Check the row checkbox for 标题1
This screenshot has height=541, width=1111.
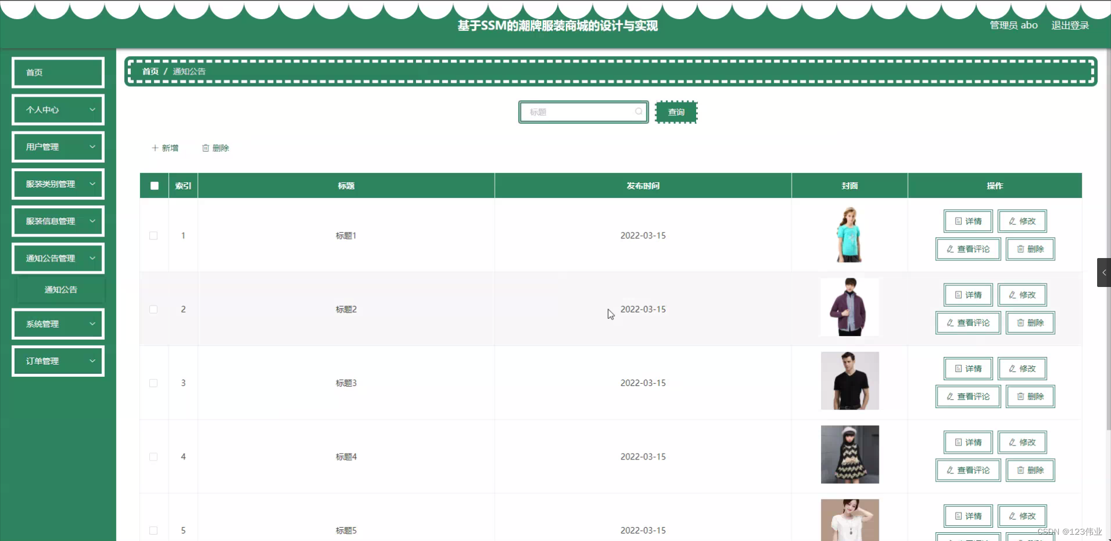153,235
